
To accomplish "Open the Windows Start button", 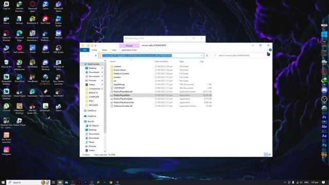I will [3, 182].
